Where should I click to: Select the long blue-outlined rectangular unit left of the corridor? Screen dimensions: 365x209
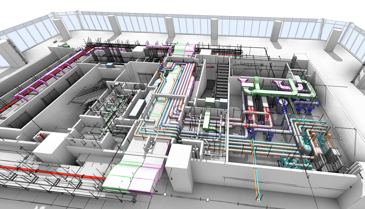138,108
